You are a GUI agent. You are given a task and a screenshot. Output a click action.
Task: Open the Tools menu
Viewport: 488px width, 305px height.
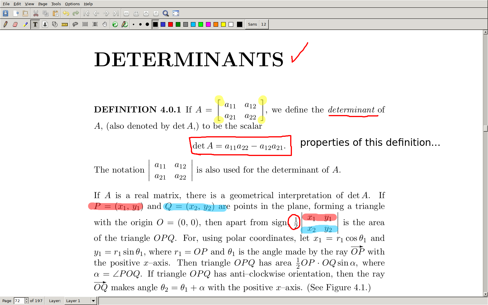(x=56, y=4)
